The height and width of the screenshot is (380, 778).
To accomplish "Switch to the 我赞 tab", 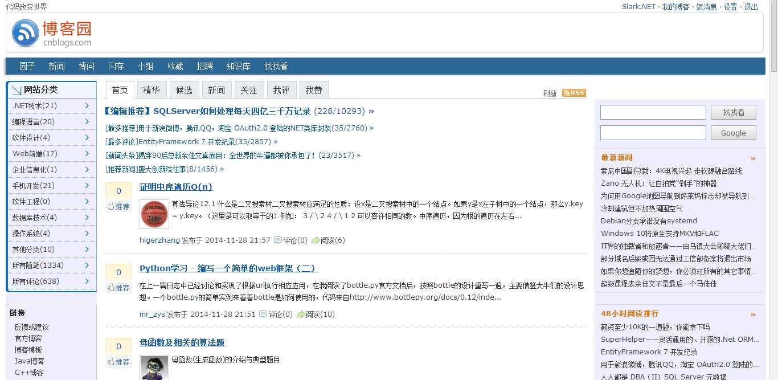I will 314,90.
